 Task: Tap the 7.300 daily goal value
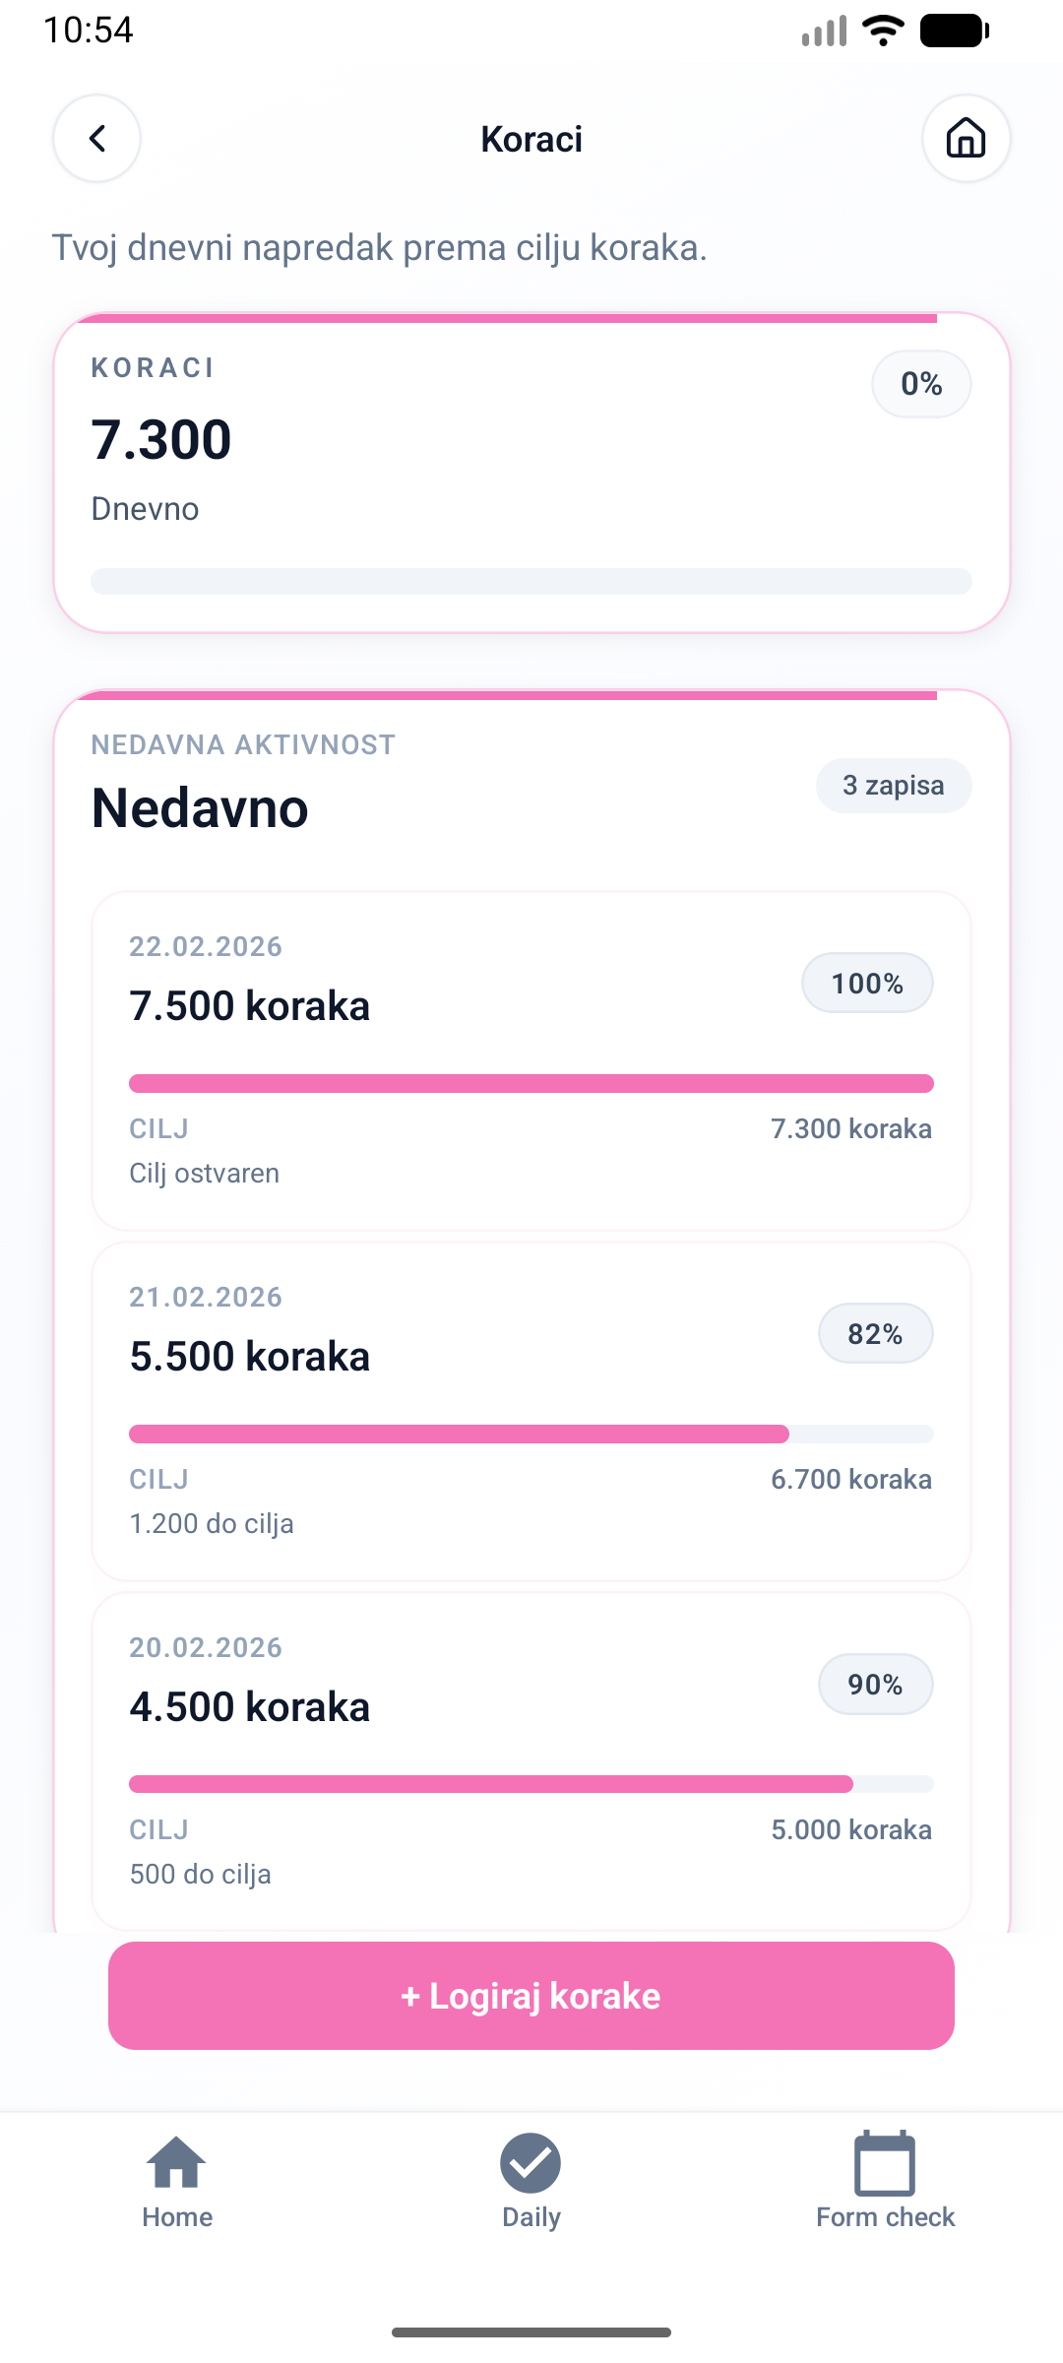(x=161, y=439)
